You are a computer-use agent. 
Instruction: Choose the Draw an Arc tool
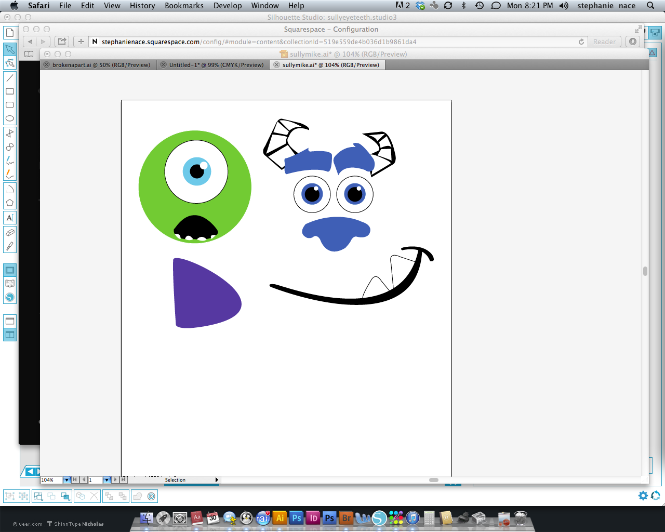(x=10, y=189)
